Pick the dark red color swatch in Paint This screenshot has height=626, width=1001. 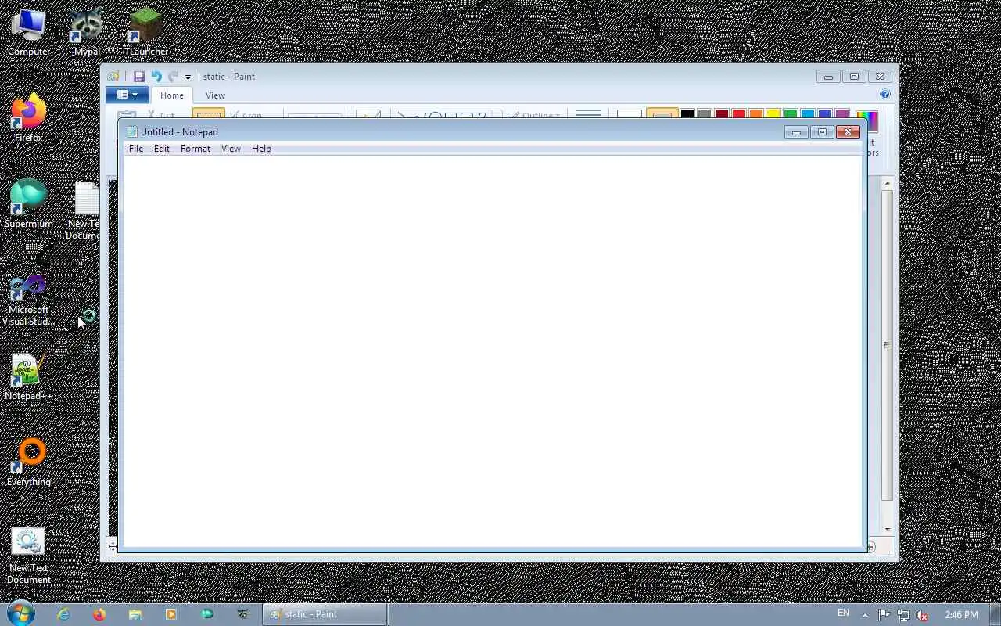721,114
